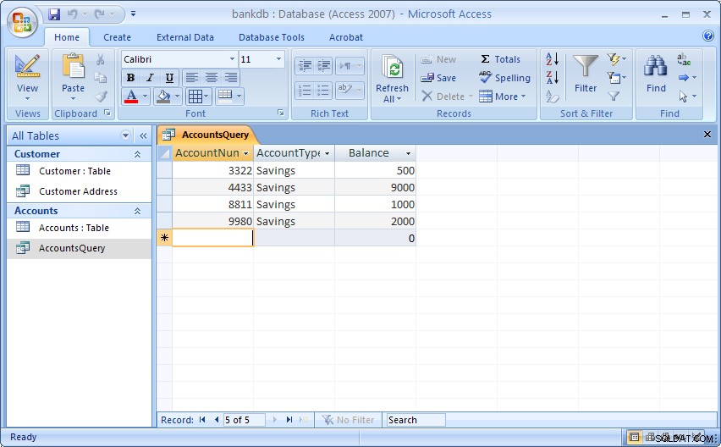721x447 pixels.
Task: Go to first record
Action: tap(202, 419)
